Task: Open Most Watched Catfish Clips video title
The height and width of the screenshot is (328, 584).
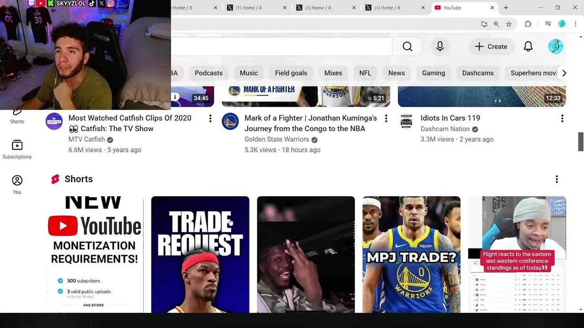Action: [130, 123]
